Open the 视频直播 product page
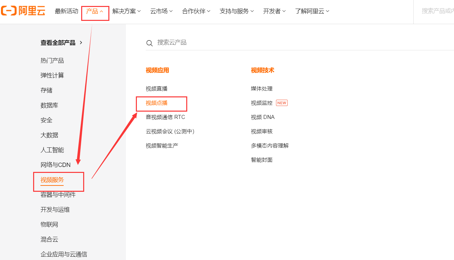This screenshot has width=454, height=260. [x=156, y=88]
